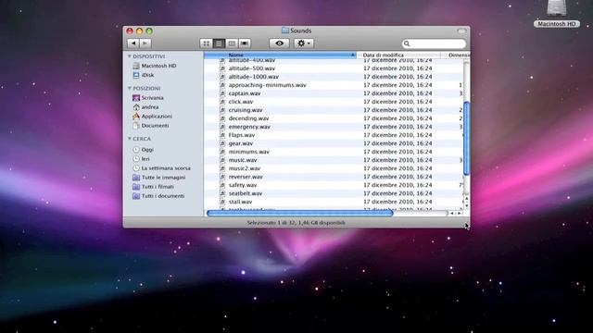Click the scroll-down arrow of file list
Image resolution: width=593 pixels, height=333 pixels.
point(467,205)
